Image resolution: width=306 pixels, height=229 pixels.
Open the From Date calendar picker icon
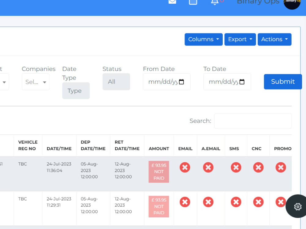click(181, 82)
